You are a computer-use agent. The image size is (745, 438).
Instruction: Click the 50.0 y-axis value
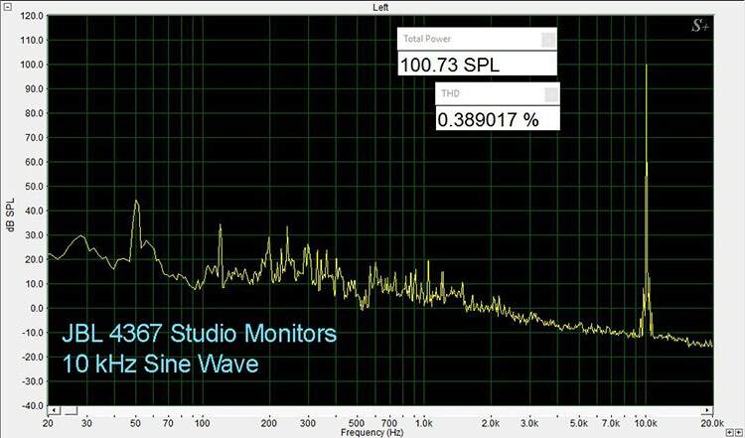point(34,187)
